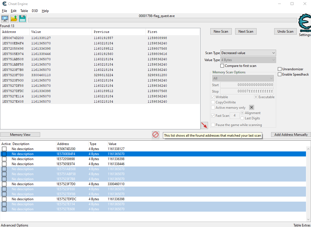Click the Description header in address table

click(x=34, y=144)
